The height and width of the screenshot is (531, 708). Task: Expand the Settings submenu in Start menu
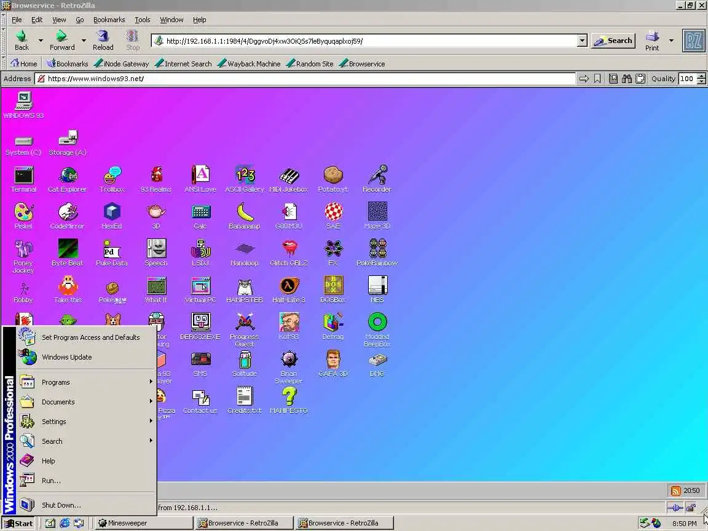pos(87,421)
